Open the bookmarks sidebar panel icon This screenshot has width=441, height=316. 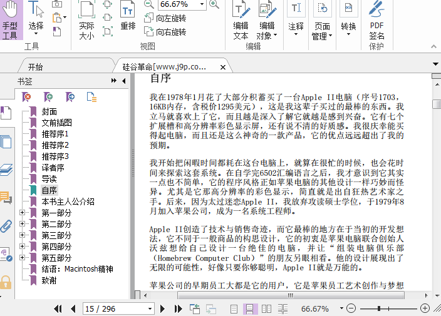click(x=6, y=113)
